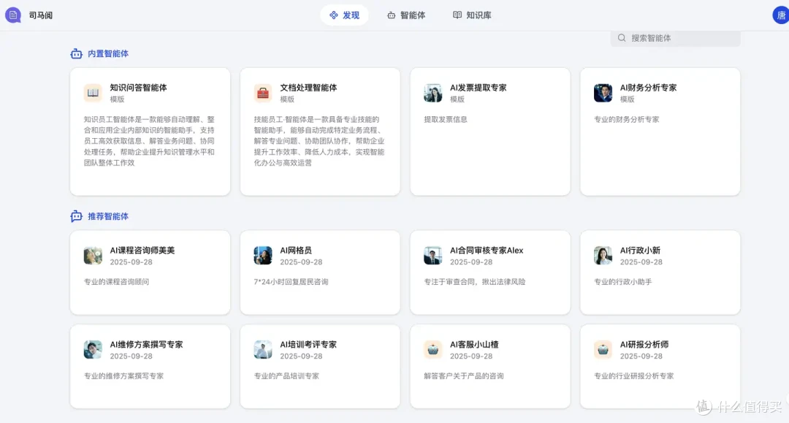
Task: Click the 解答客户关于产品的咨询 description
Action: click(463, 376)
